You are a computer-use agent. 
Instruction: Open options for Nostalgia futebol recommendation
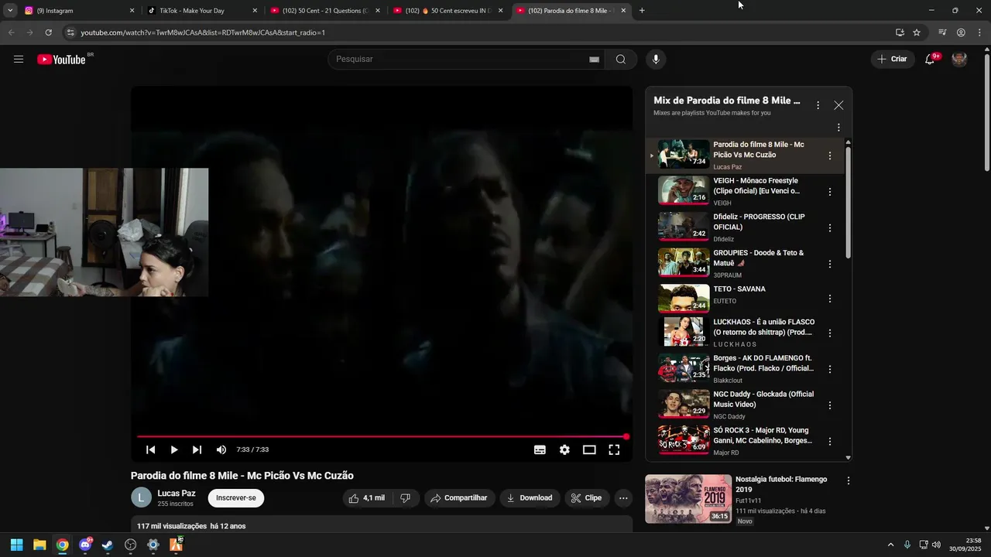849,480
